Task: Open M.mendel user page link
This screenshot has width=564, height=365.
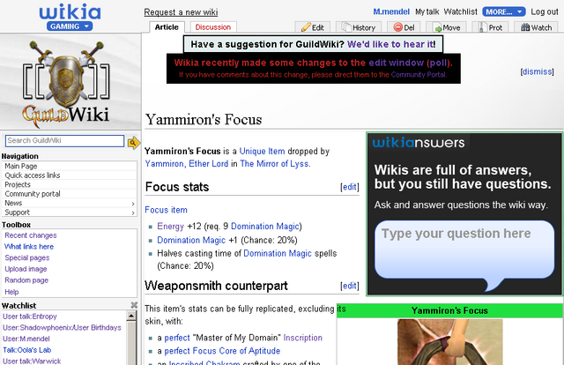Action: point(391,11)
